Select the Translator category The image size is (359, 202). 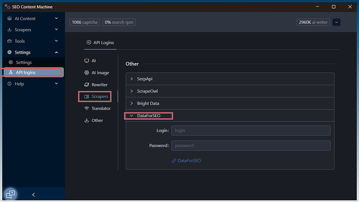(x=98, y=108)
